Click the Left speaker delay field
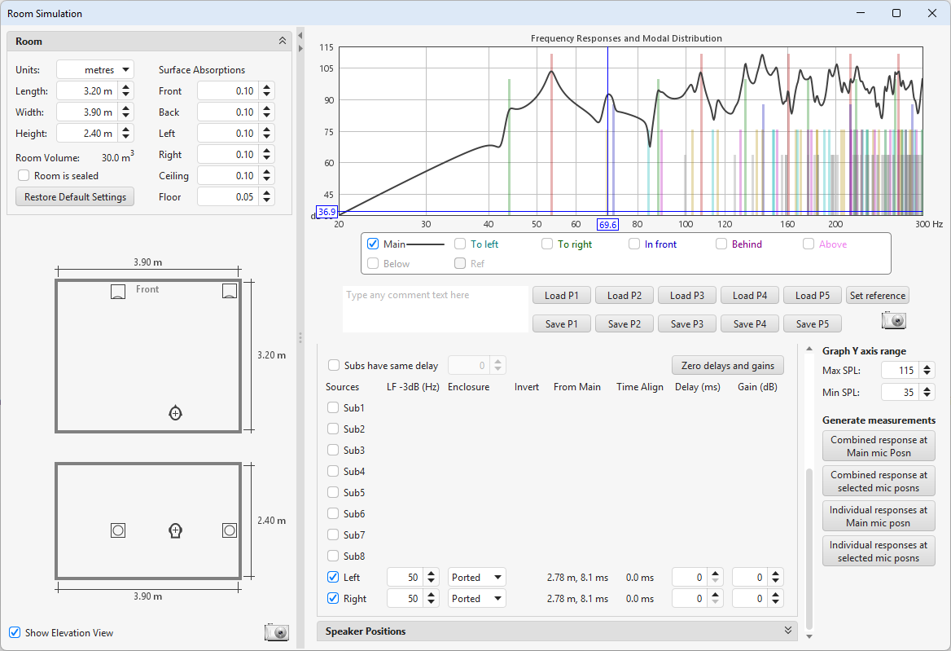951x651 pixels. pos(690,578)
